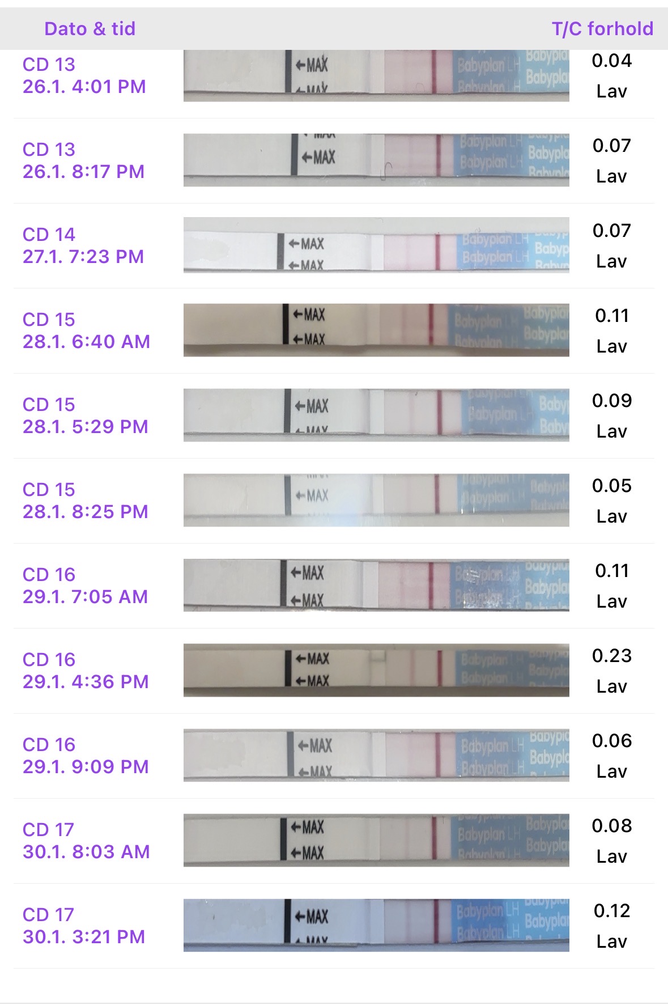
Task: Tap the 0.04 Lav ratio value
Action: point(611,75)
